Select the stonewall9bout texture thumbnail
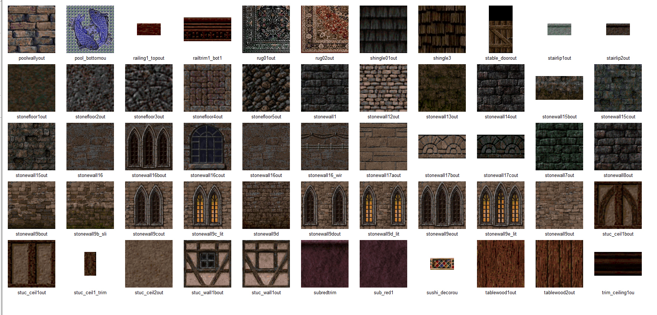Viewport: 657px width, 315px height. point(32,205)
